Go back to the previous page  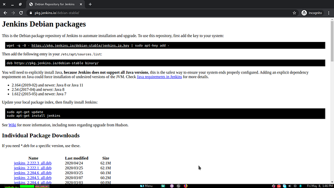(5, 13)
